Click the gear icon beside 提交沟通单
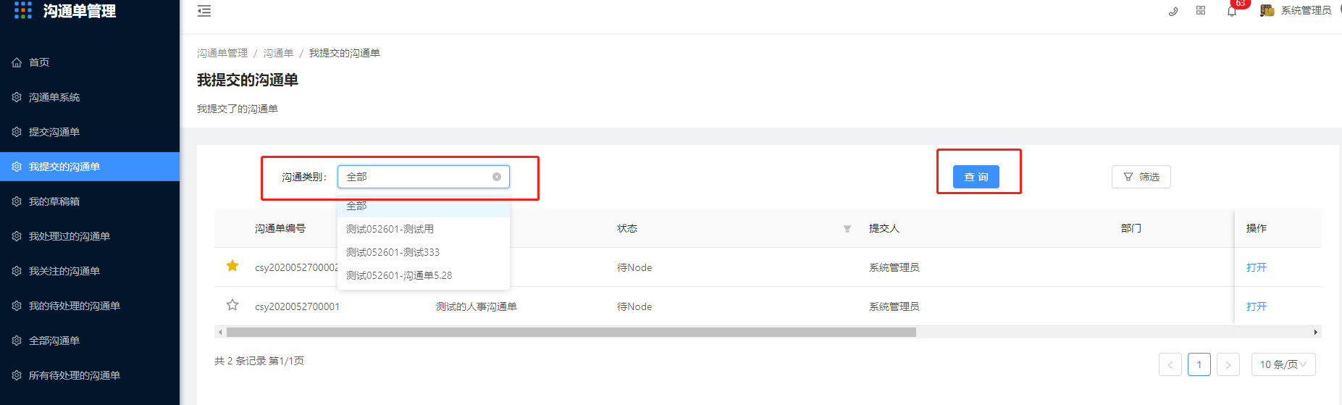The width and height of the screenshot is (1342, 405). pos(17,132)
